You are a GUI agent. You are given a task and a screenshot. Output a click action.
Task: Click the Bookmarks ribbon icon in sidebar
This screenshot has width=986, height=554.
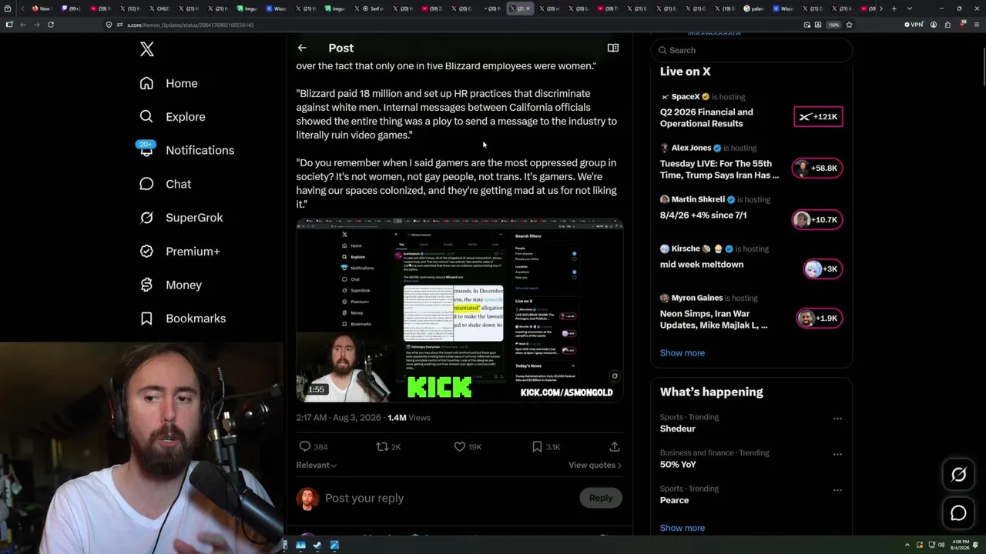tap(146, 319)
